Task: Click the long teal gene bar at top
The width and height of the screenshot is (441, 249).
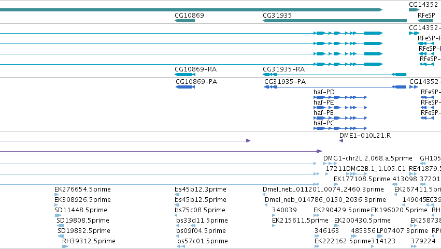Action: [x=191, y=10]
